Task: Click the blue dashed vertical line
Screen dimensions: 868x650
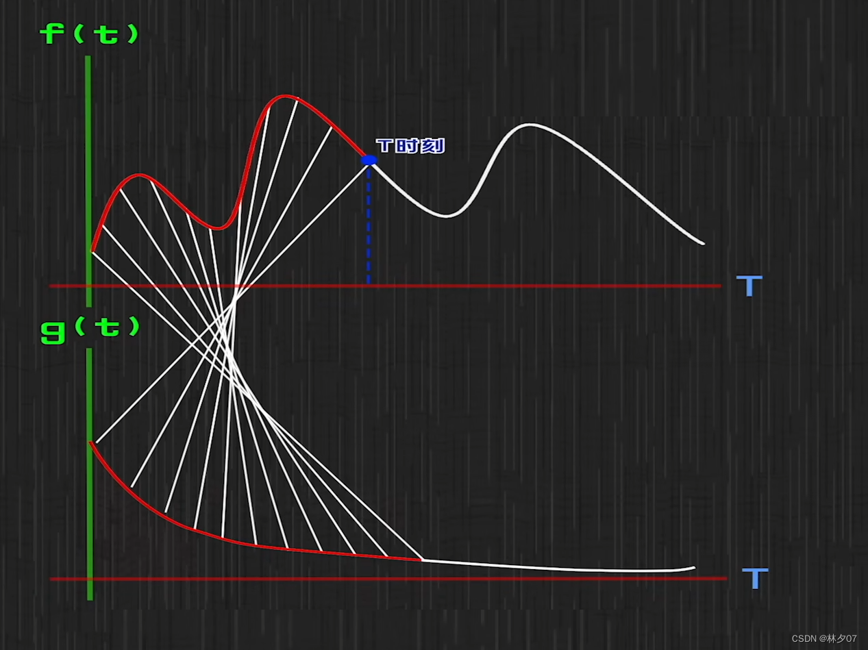Action: pyautogui.click(x=369, y=225)
